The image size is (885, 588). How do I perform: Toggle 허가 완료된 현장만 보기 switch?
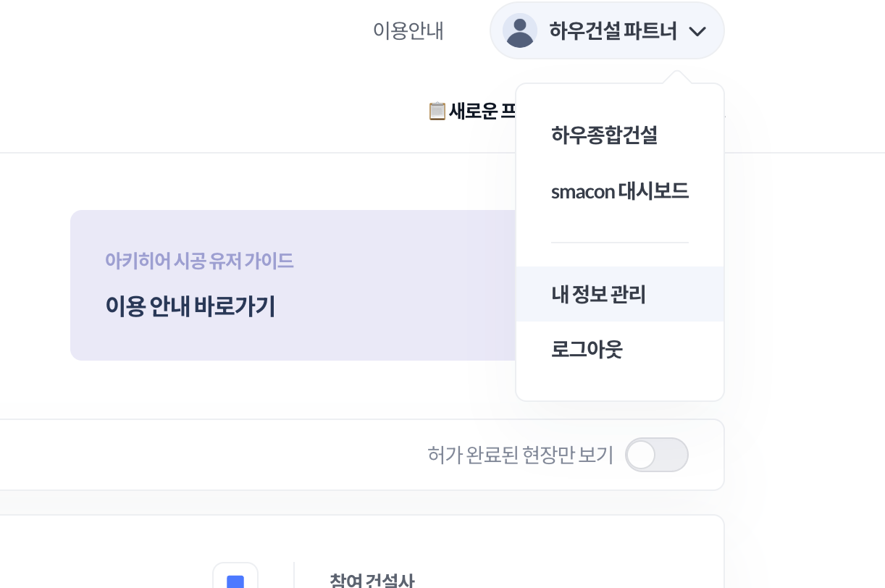pyautogui.click(x=657, y=455)
